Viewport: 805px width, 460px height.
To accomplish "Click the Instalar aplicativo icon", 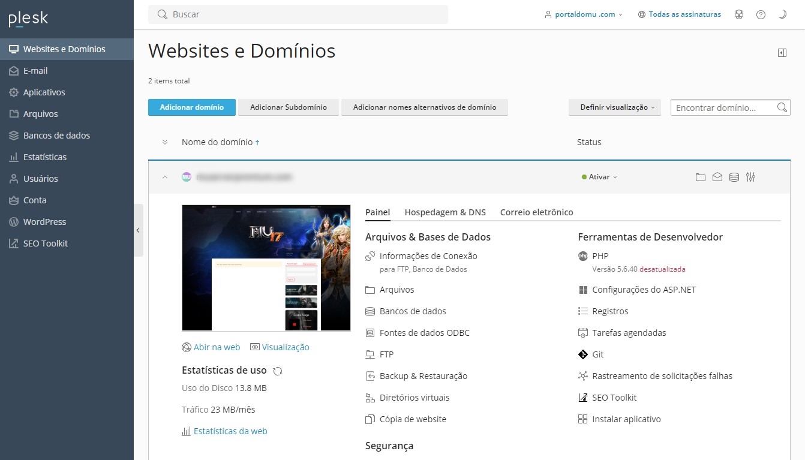I will point(582,419).
